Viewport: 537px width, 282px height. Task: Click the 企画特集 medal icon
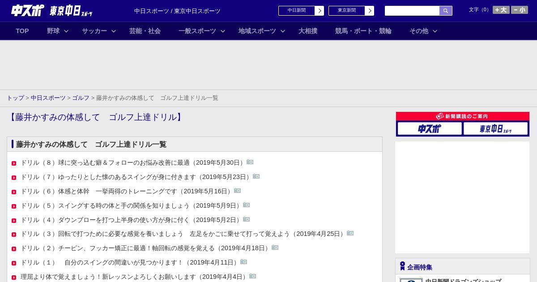click(402, 266)
